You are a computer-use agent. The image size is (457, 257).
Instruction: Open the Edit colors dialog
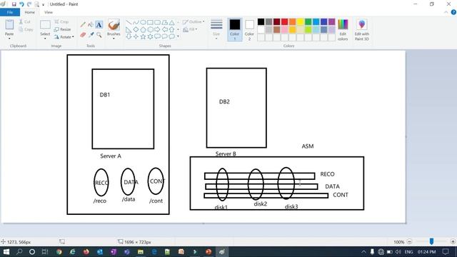tap(343, 30)
